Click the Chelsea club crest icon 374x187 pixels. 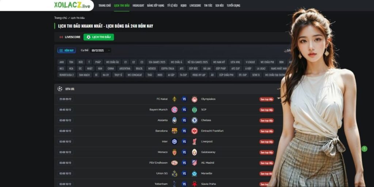tap(194, 120)
